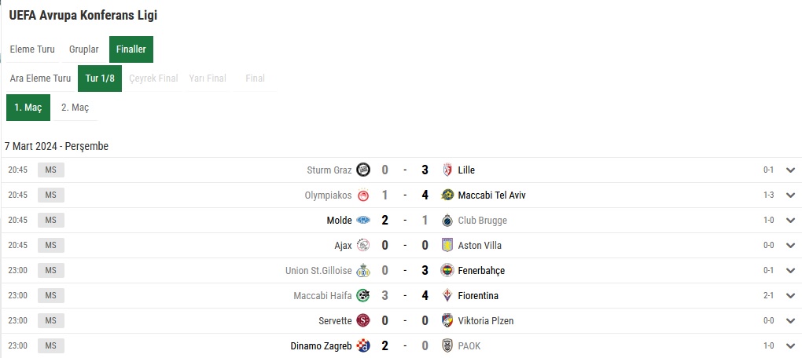Click the MS status badge for Servette match

(50, 321)
